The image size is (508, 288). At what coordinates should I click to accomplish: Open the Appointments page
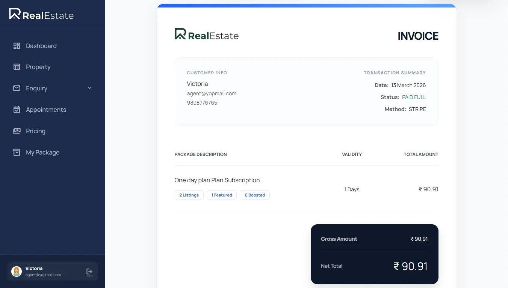coord(46,109)
